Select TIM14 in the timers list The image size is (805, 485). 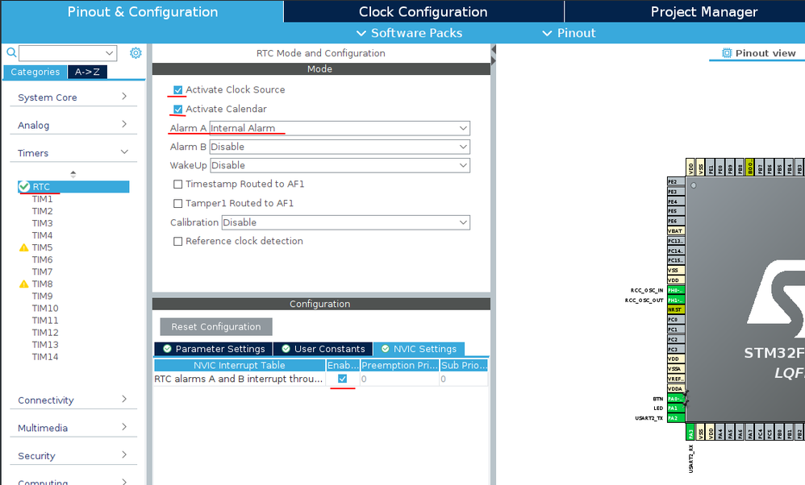pyautogui.click(x=45, y=357)
